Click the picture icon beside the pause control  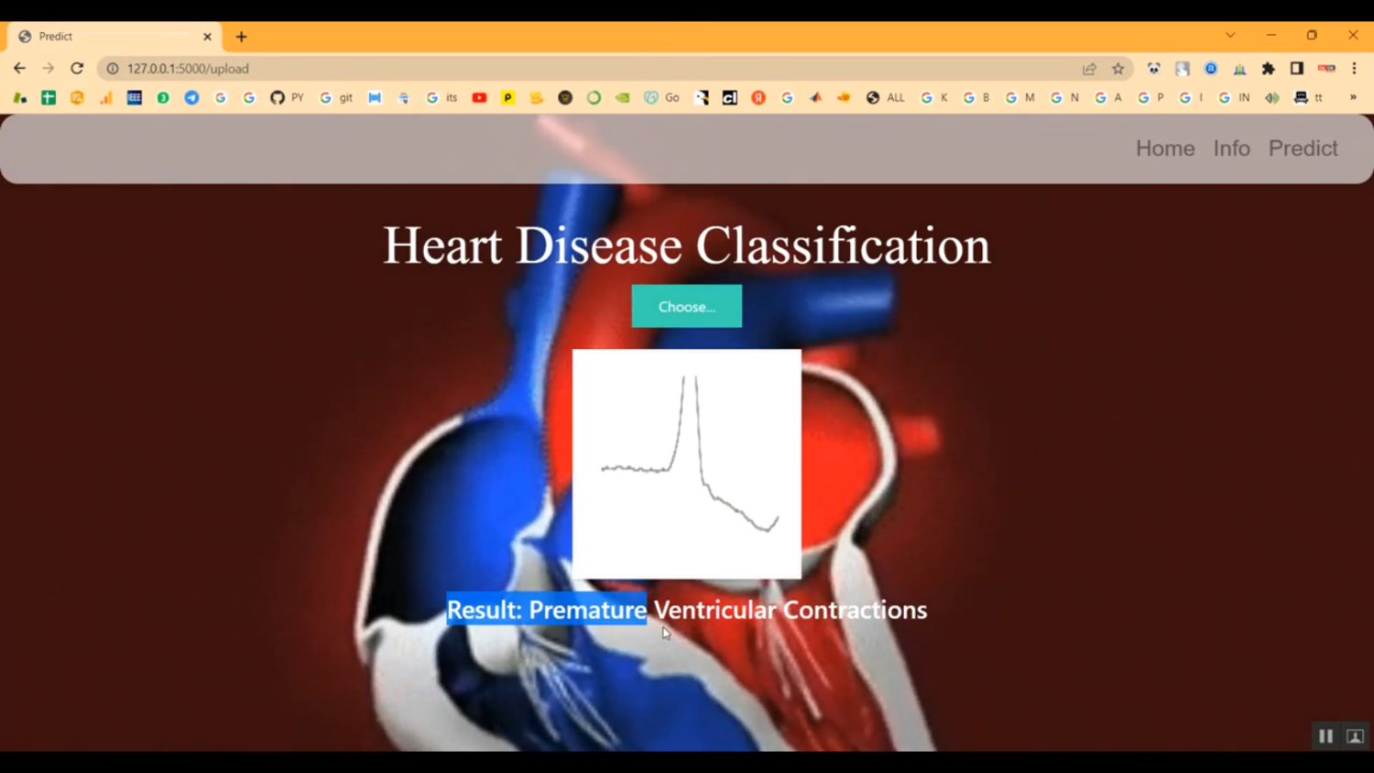click(1356, 735)
